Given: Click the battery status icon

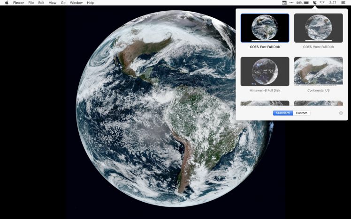Looking at the screenshot, I should click(306, 3).
